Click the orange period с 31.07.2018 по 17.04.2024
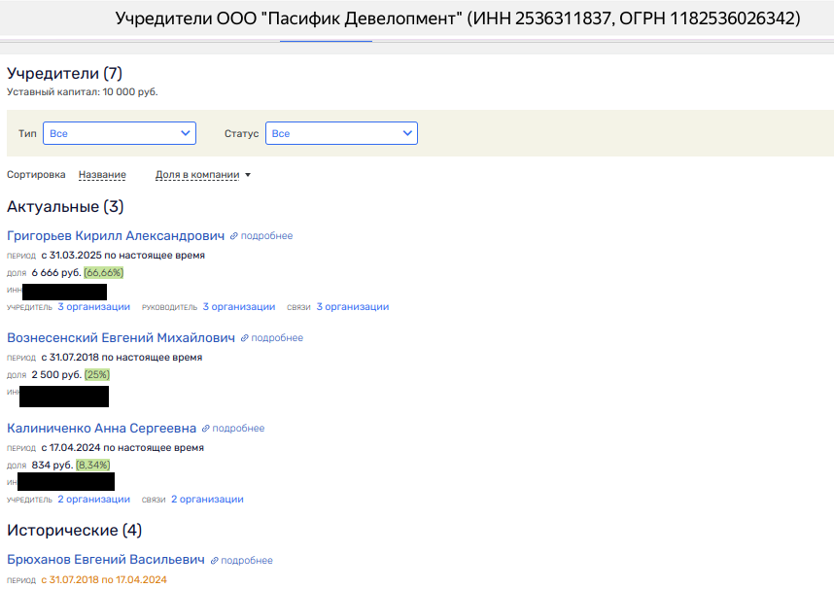Viewport: 834px width, 589px height. [x=104, y=580]
